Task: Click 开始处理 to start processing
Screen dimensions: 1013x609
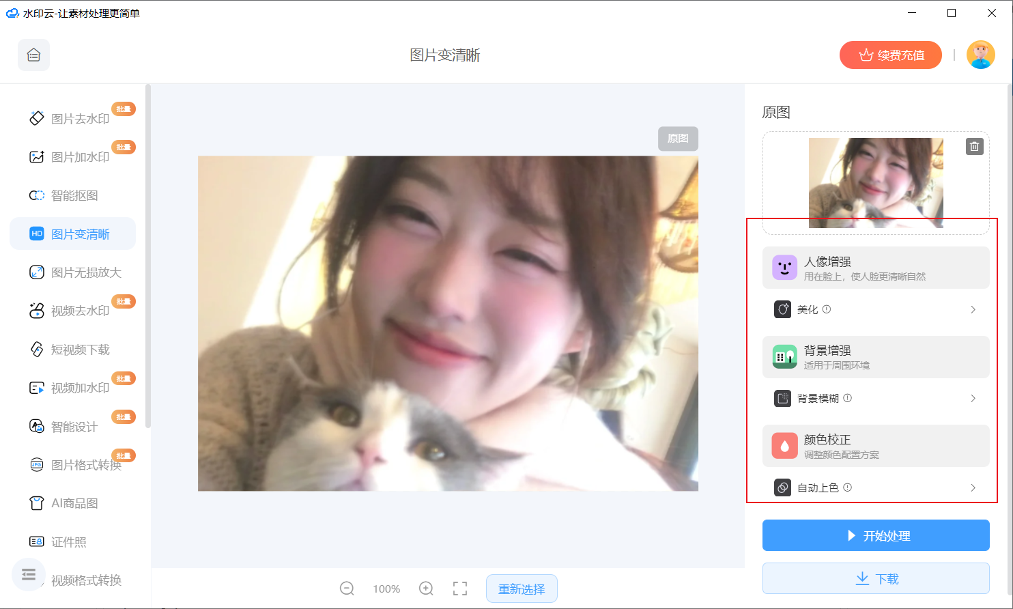Action: (876, 535)
